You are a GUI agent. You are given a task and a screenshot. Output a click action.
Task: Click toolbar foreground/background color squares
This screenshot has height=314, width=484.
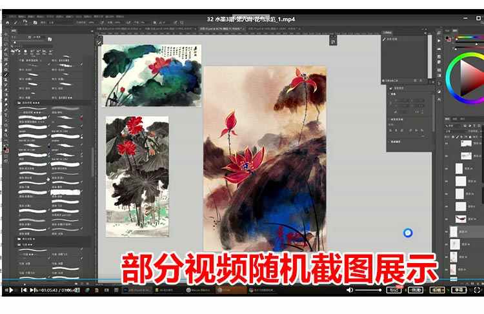point(6,150)
